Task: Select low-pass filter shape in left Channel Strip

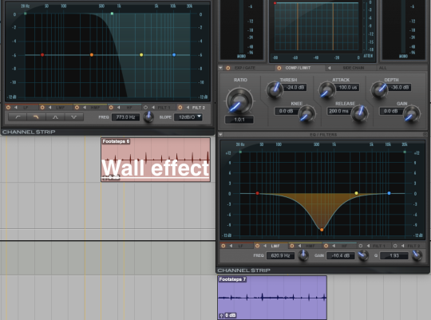Action: click(36, 117)
